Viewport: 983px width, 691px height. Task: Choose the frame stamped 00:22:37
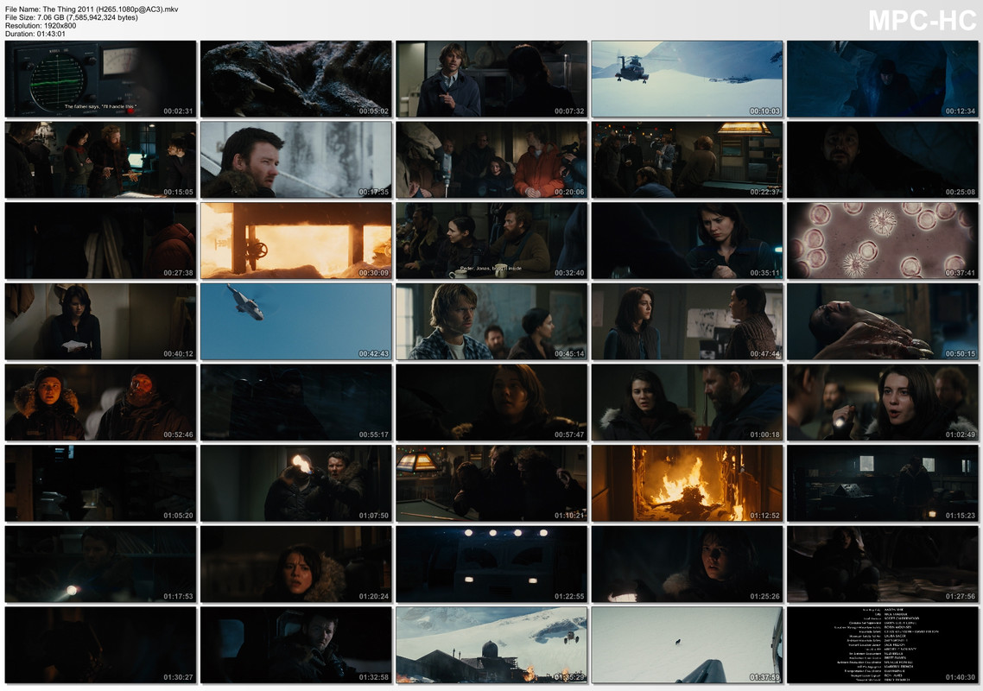(x=687, y=160)
